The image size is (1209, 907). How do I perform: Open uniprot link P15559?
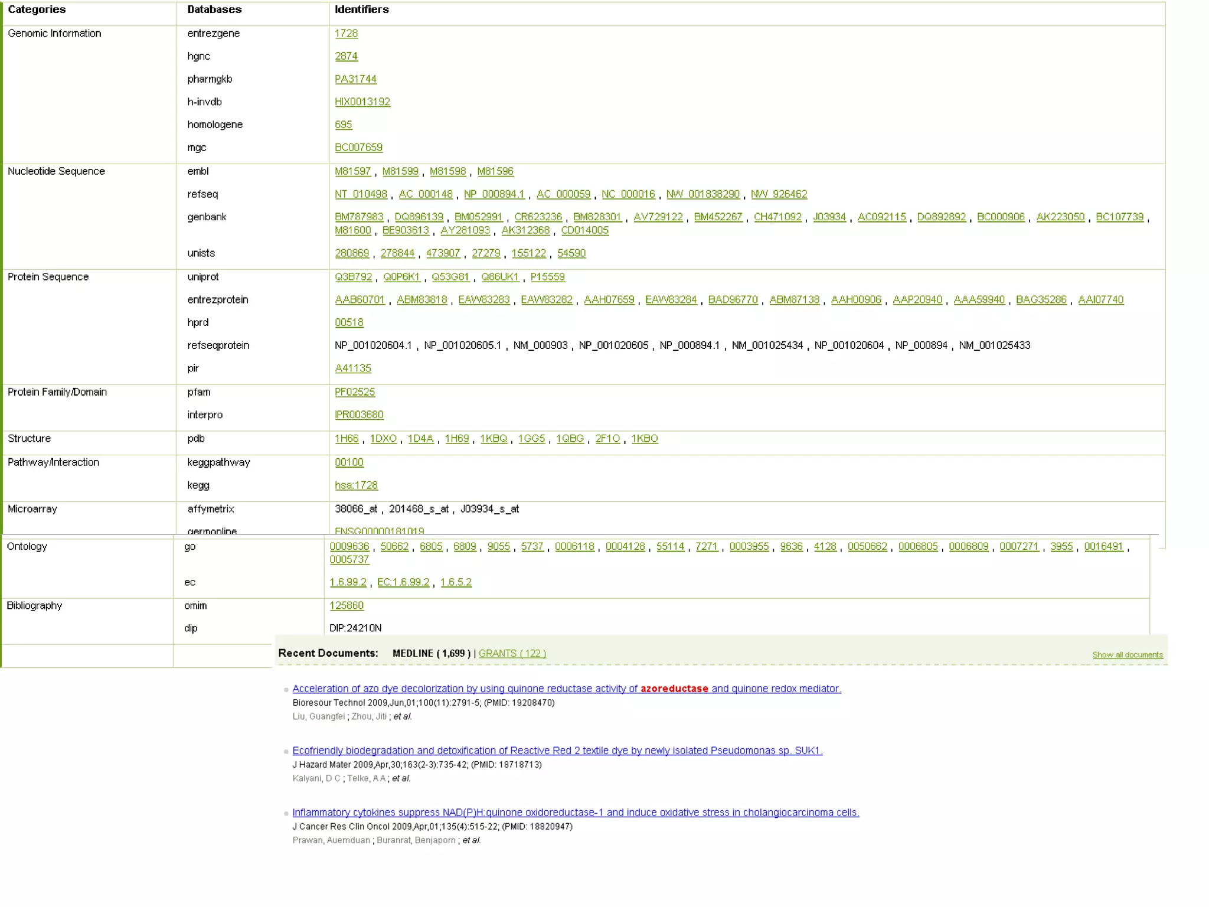[547, 277]
